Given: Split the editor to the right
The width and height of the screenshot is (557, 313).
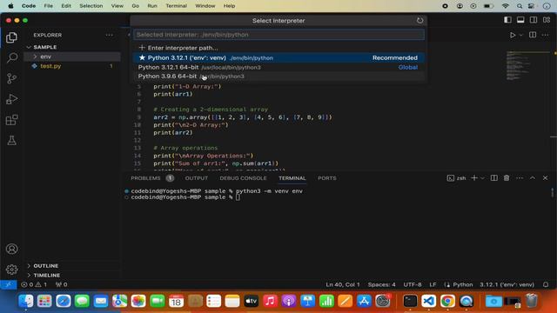Looking at the screenshot, I should [533, 35].
